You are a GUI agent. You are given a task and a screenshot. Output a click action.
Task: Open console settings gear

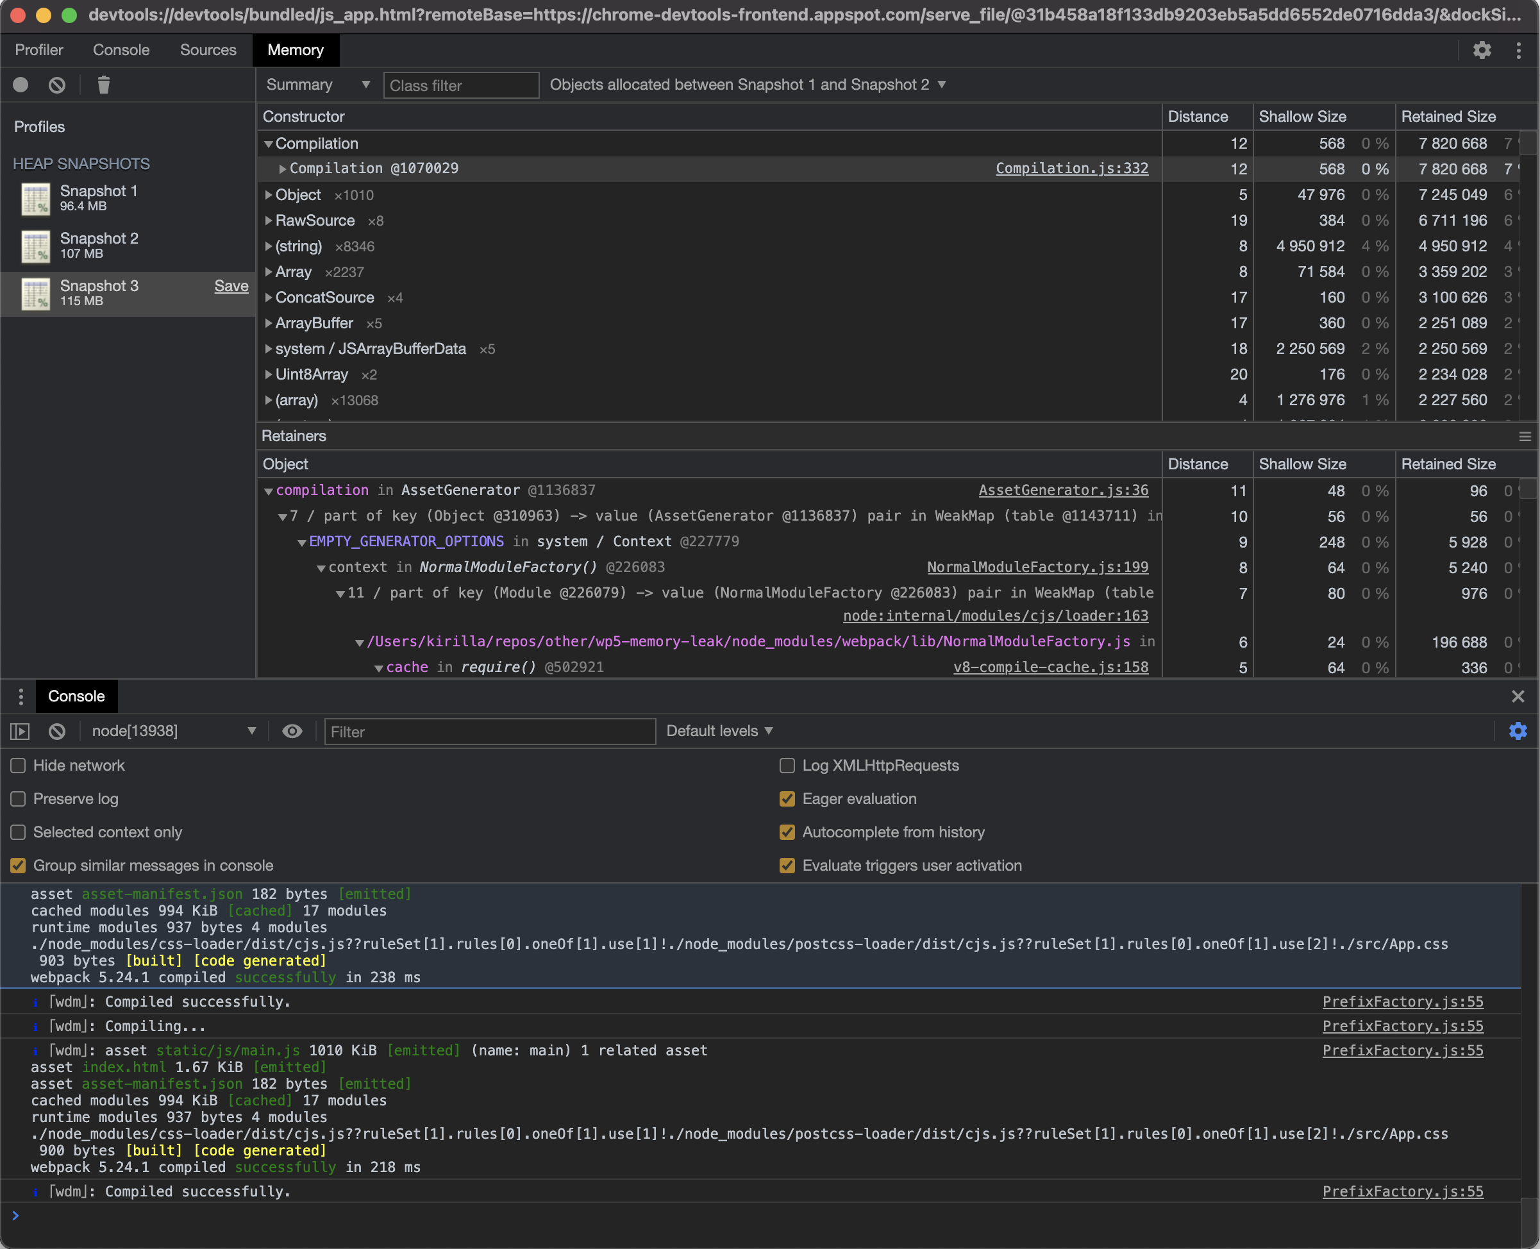pos(1518,731)
